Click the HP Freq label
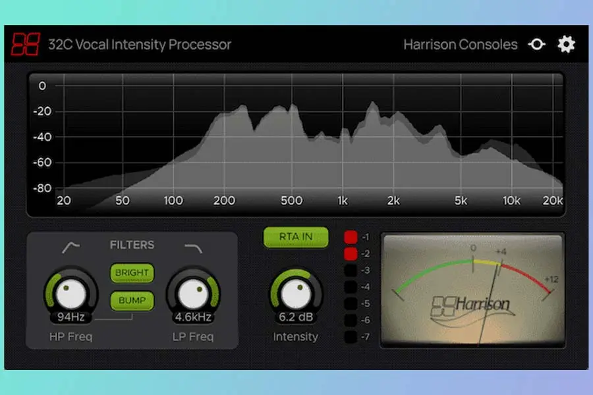Screen dimensions: 593x395 (71, 336)
